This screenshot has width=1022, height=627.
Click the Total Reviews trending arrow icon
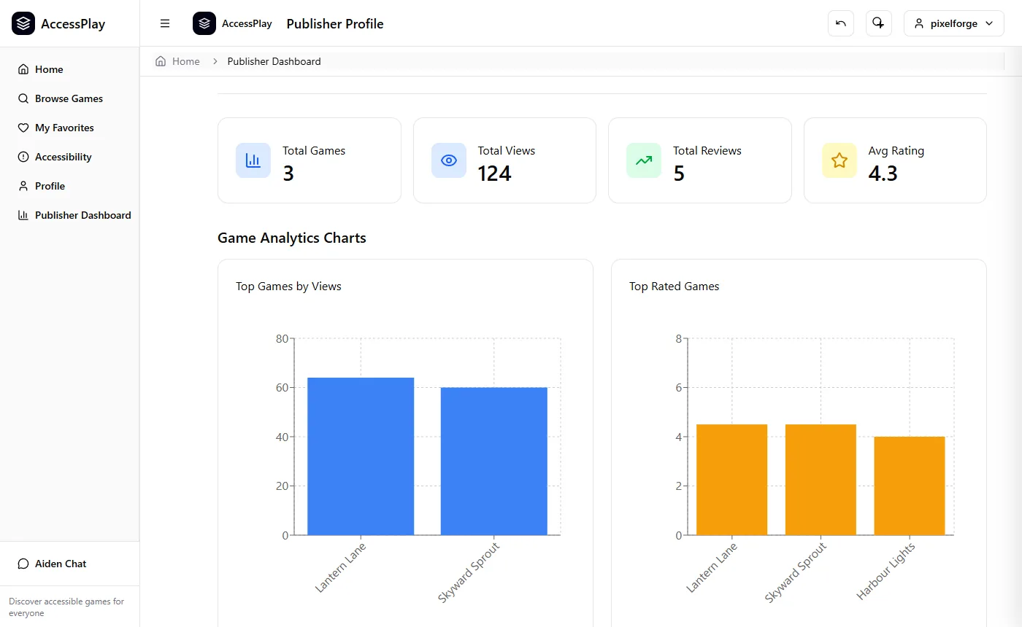point(644,160)
